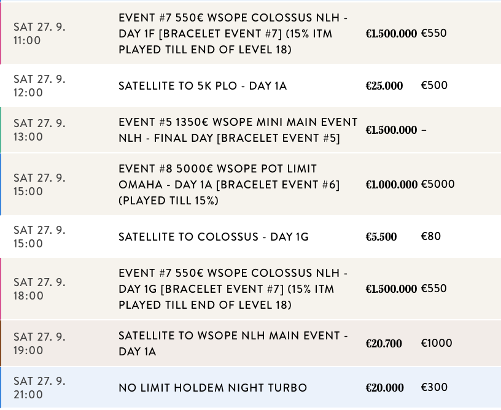Choose No Limit Holdem Night Turbo
Screen dimensions: 501x410
pyautogui.click(x=212, y=388)
